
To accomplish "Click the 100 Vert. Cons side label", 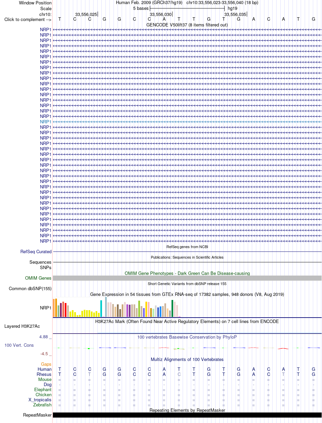I will click(19, 345).
